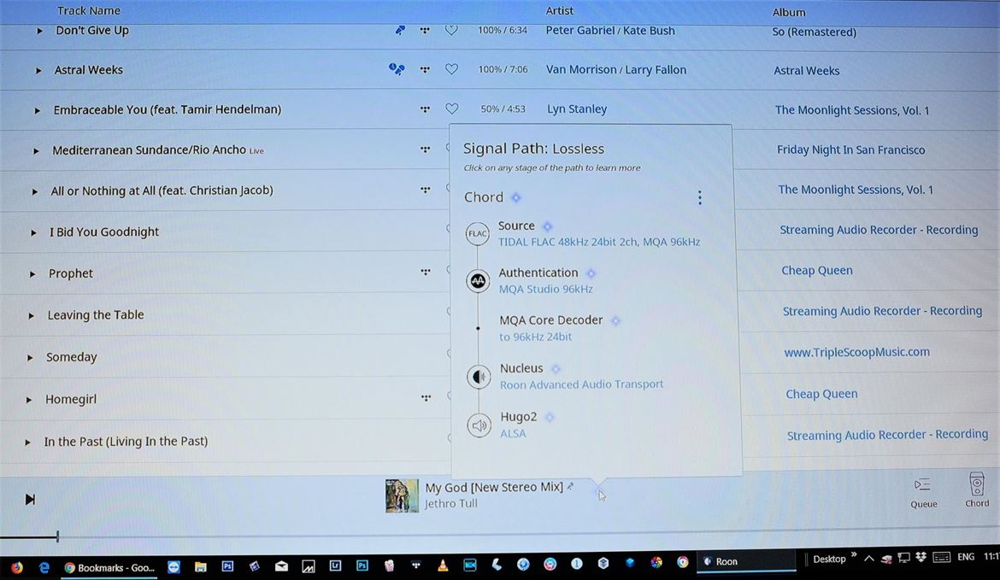Click the My God album art thumbnail

402,496
